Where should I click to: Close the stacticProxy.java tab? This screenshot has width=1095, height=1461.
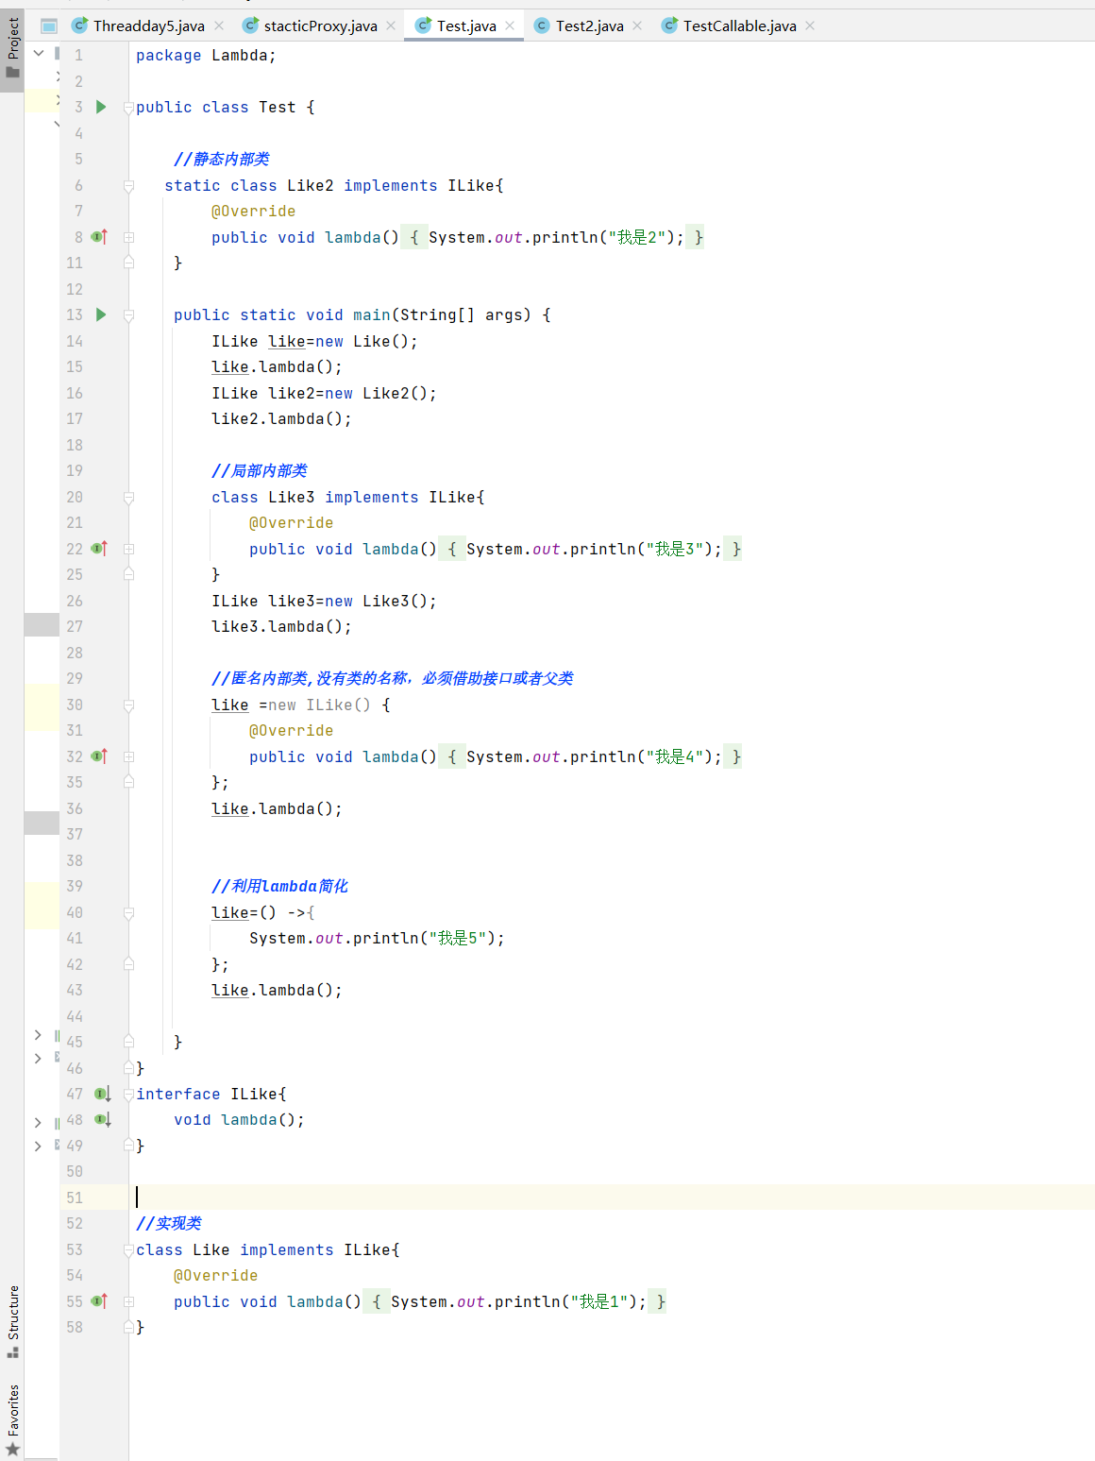[x=391, y=25]
